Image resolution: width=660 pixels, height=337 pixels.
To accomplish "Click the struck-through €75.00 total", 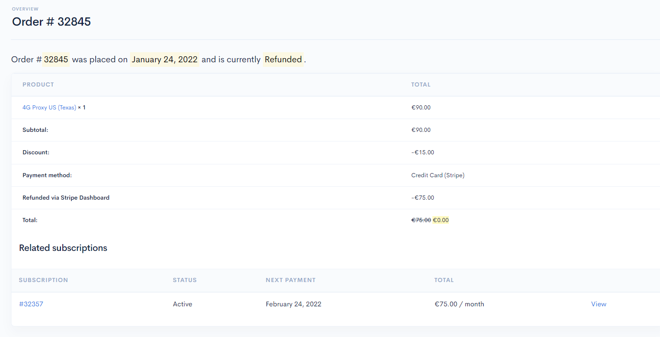I will click(x=421, y=220).
